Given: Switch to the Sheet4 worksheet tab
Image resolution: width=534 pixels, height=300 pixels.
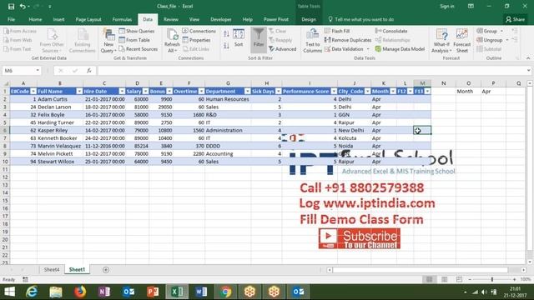Looking at the screenshot, I should (52, 269).
